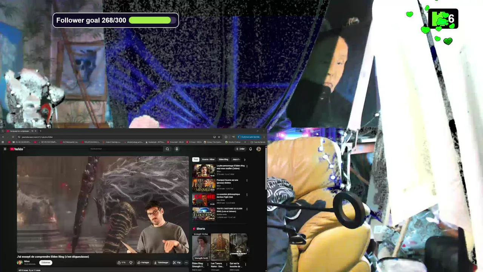Open options menu for Sauron video
483x272 pixels.
[247, 181]
